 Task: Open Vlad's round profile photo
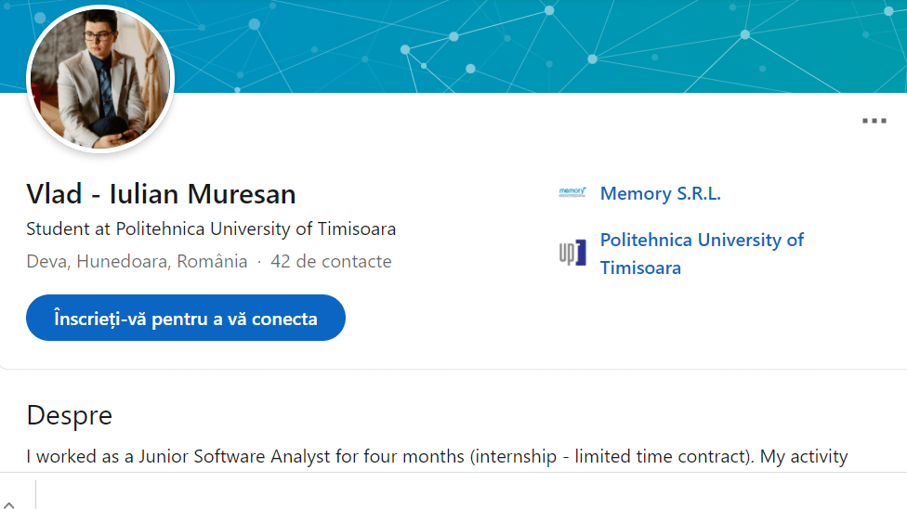point(100,78)
